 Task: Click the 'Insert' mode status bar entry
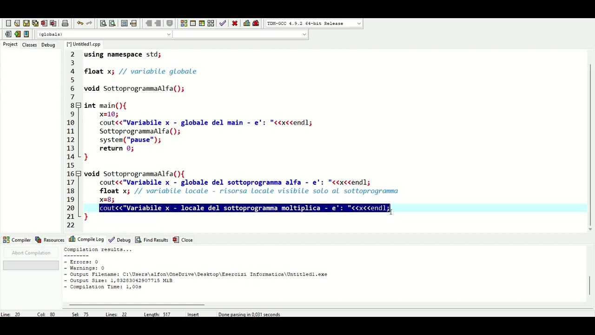pyautogui.click(x=193, y=315)
